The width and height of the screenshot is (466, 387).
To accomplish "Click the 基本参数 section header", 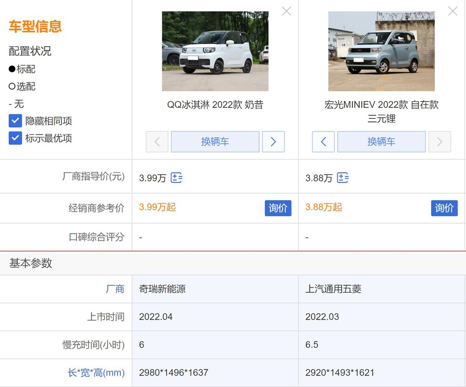I will [x=29, y=263].
